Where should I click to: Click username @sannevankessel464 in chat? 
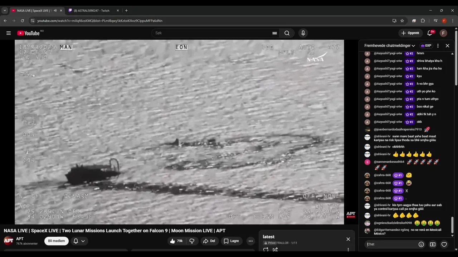tap(389, 162)
